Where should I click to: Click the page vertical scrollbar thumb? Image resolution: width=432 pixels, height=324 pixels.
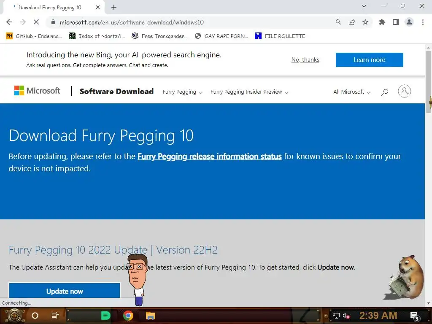pos(428,82)
